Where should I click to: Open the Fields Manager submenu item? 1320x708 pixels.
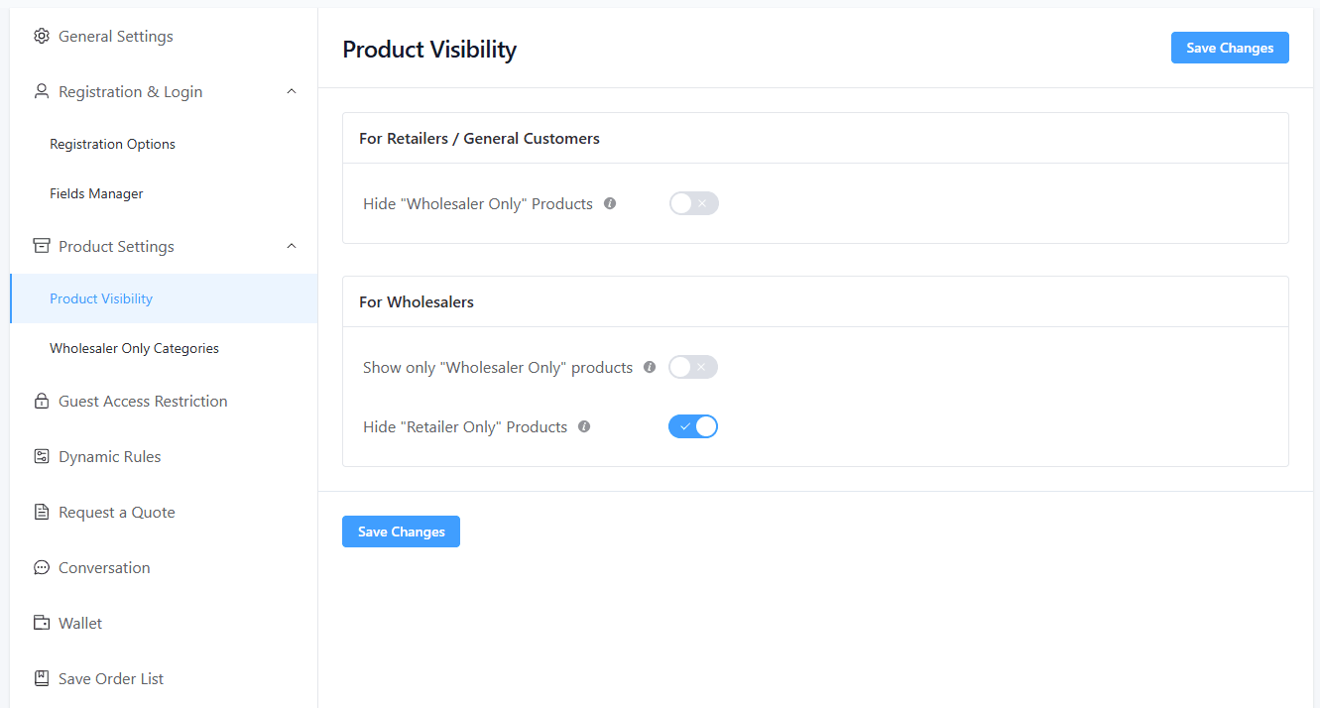96,194
